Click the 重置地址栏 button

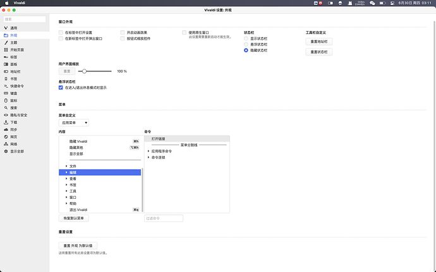pyautogui.click(x=319, y=41)
